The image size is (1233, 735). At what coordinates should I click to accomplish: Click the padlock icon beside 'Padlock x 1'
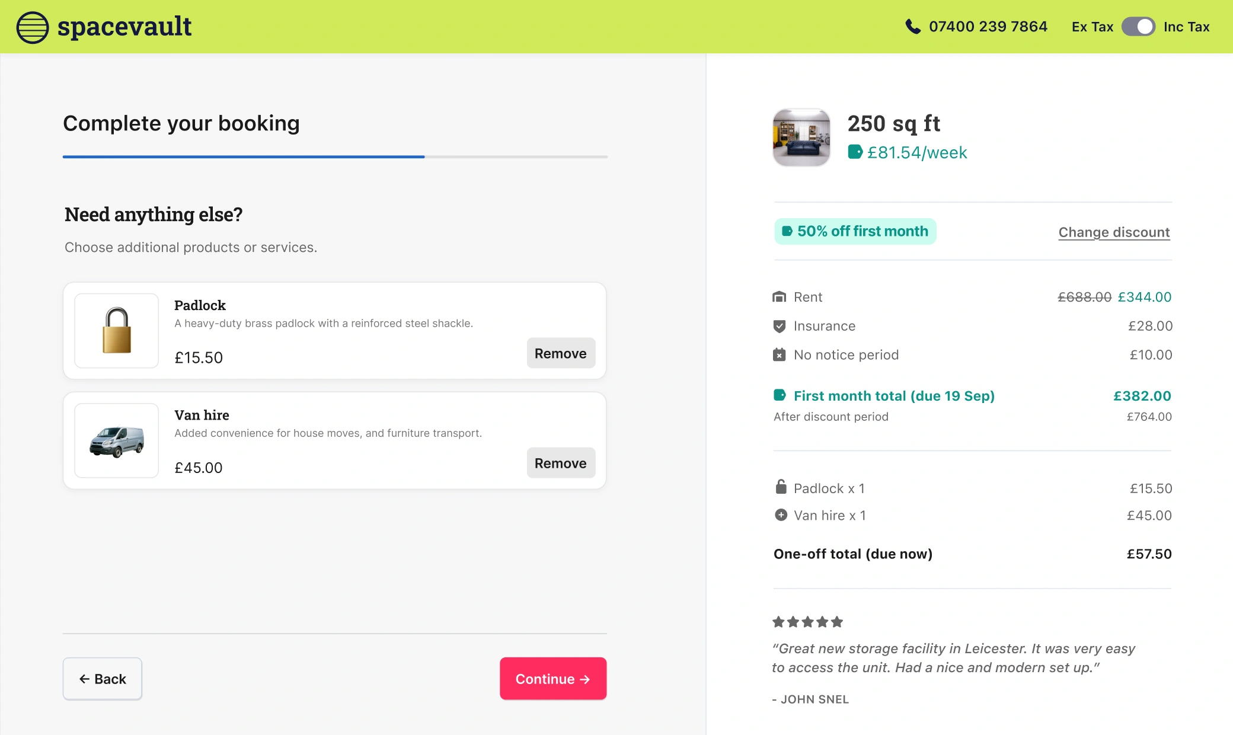[x=780, y=488]
